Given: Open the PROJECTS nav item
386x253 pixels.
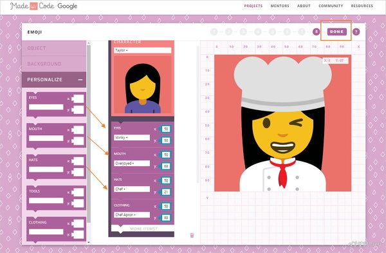Looking at the screenshot, I should pyautogui.click(x=253, y=6).
